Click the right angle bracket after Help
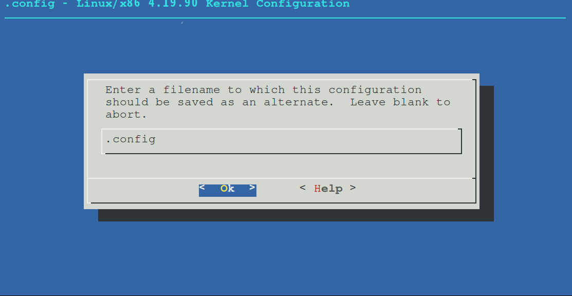This screenshot has height=296, width=572. pos(353,188)
